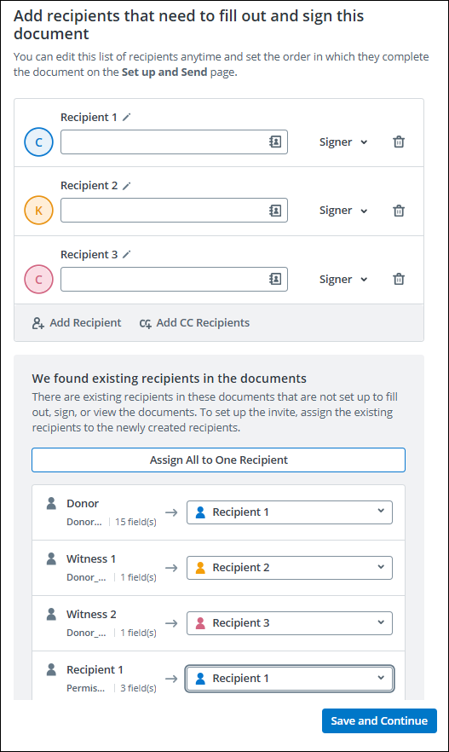Edit the Recipient 3 name pencil icon

tap(126, 254)
